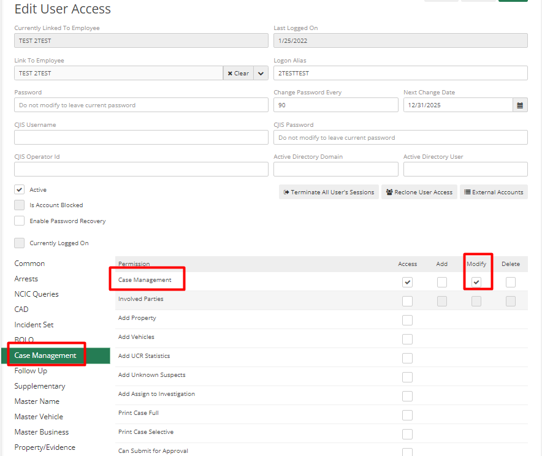Image resolution: width=542 pixels, height=456 pixels.
Task: Select Reclone User Access
Action: click(x=419, y=192)
